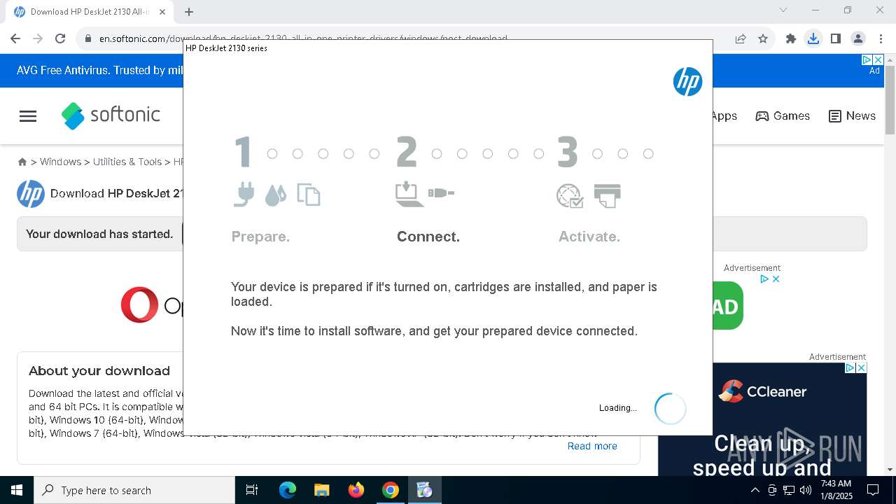Reload the Chrome page
896x504 pixels.
(x=60, y=38)
